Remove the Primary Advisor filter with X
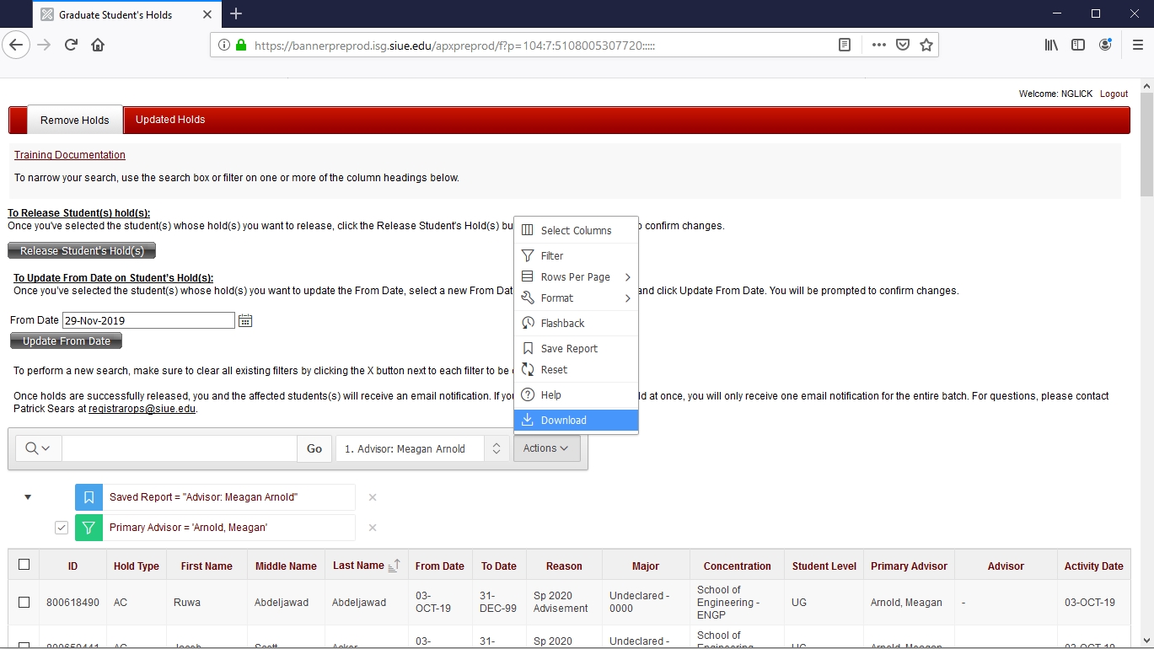The height and width of the screenshot is (649, 1154). [x=373, y=528]
